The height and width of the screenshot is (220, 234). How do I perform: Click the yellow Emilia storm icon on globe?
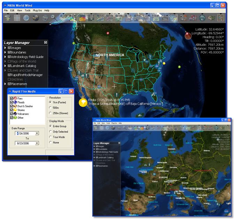83,103
